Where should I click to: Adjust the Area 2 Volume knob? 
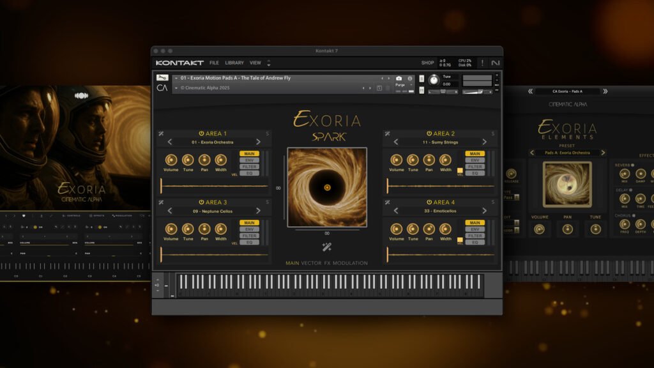[x=397, y=160]
